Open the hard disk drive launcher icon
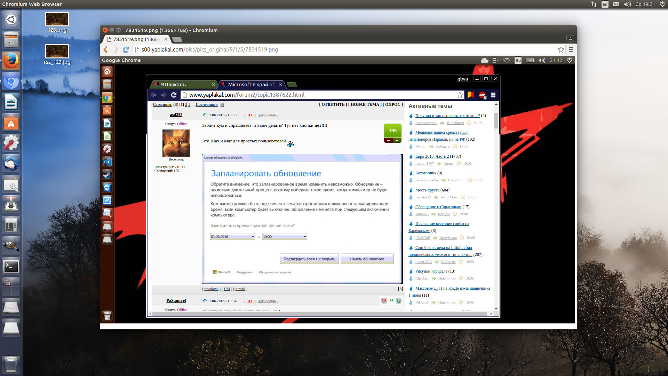 pos(11,307)
